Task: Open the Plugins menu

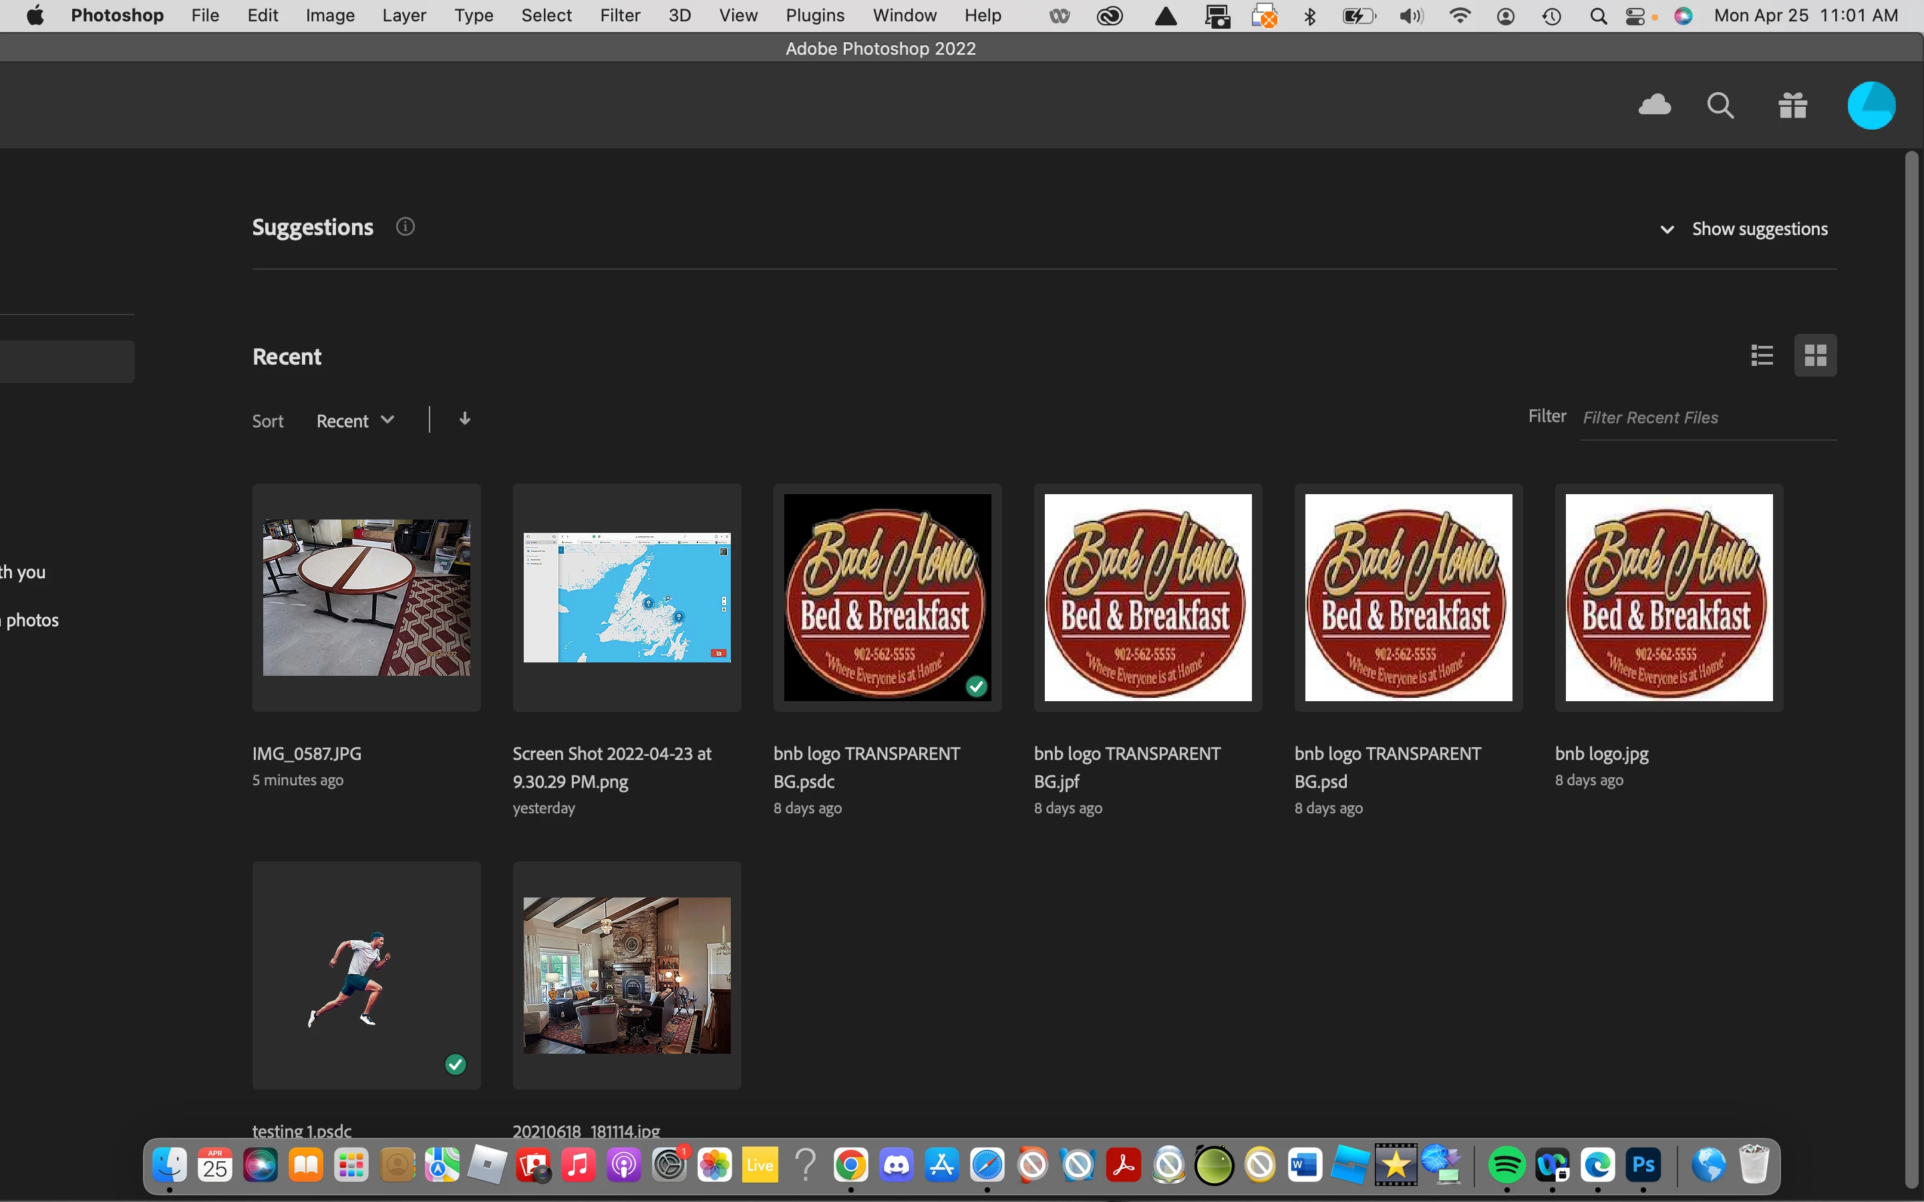Action: coord(814,16)
